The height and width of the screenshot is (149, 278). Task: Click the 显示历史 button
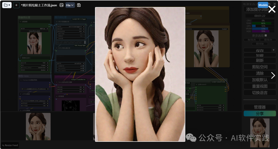260,44
